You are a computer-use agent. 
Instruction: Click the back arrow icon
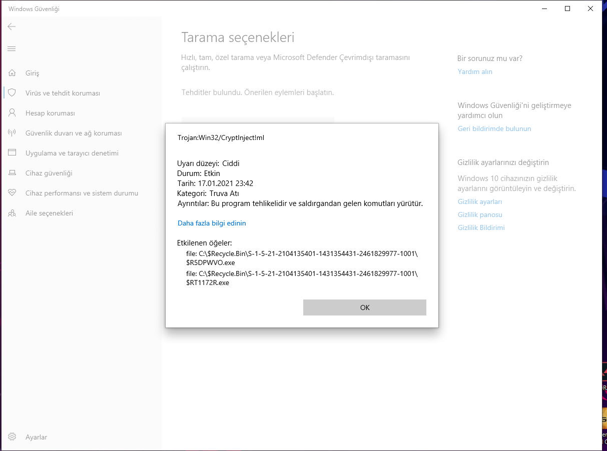coord(12,26)
